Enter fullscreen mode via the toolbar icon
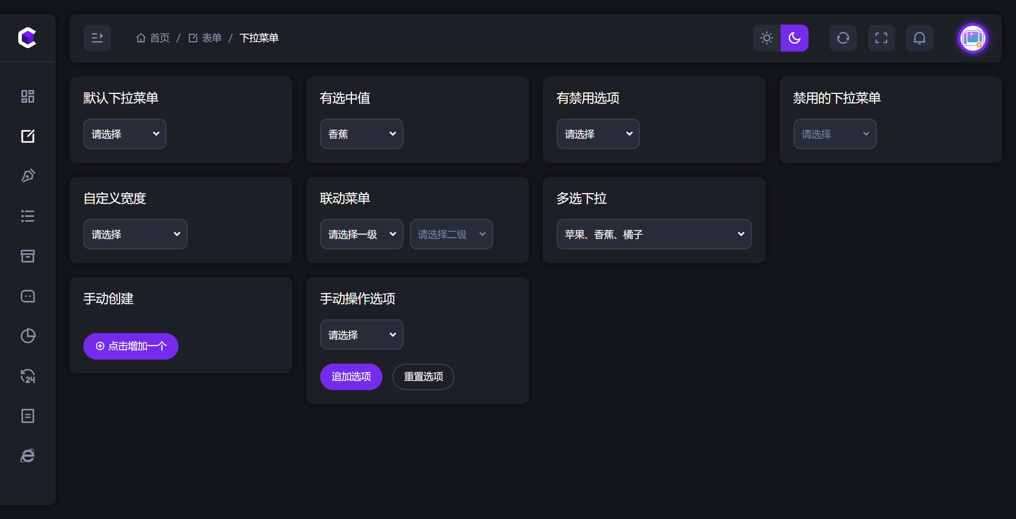The width and height of the screenshot is (1016, 519). pos(881,38)
